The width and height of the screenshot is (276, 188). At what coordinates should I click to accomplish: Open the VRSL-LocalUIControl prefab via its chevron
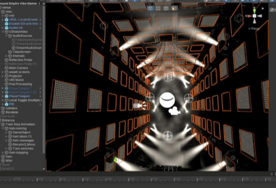[x=40, y=20]
